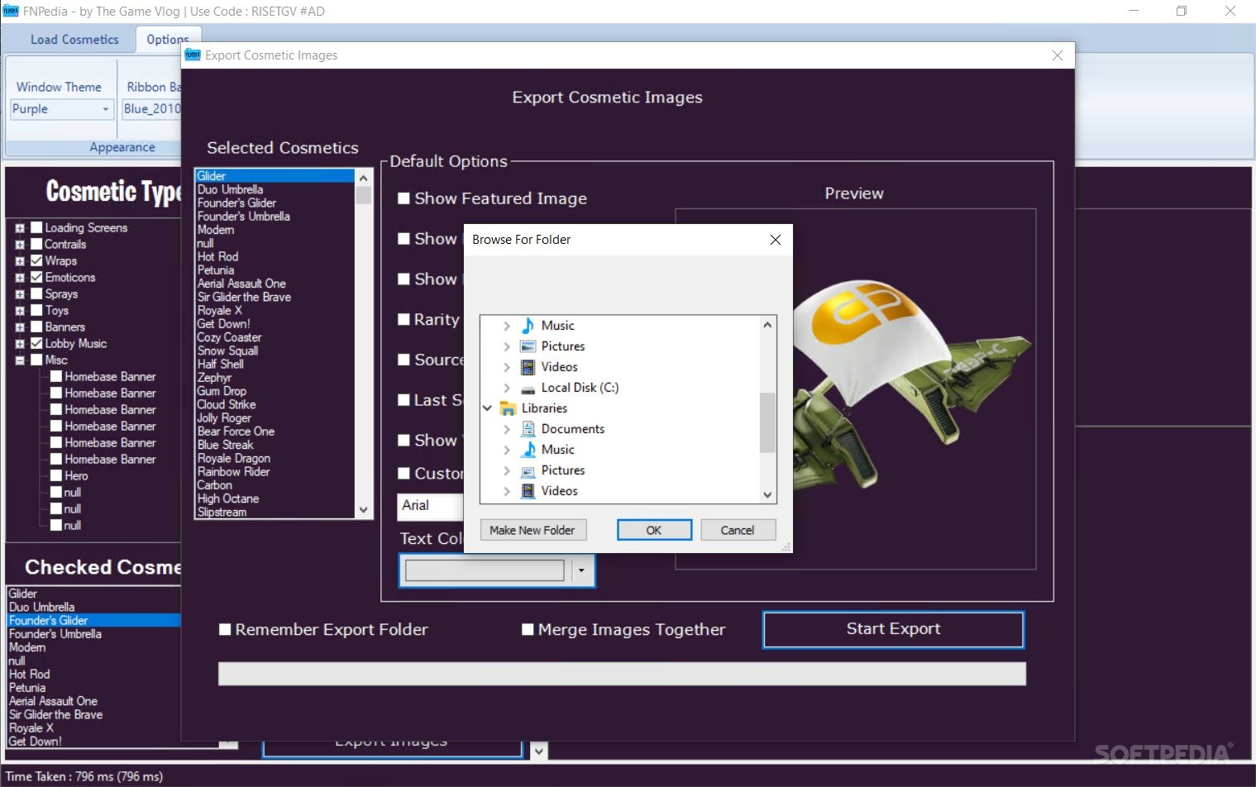Select High Octane in Selected Cosmetics list
This screenshot has width=1256, height=787.
(x=228, y=498)
